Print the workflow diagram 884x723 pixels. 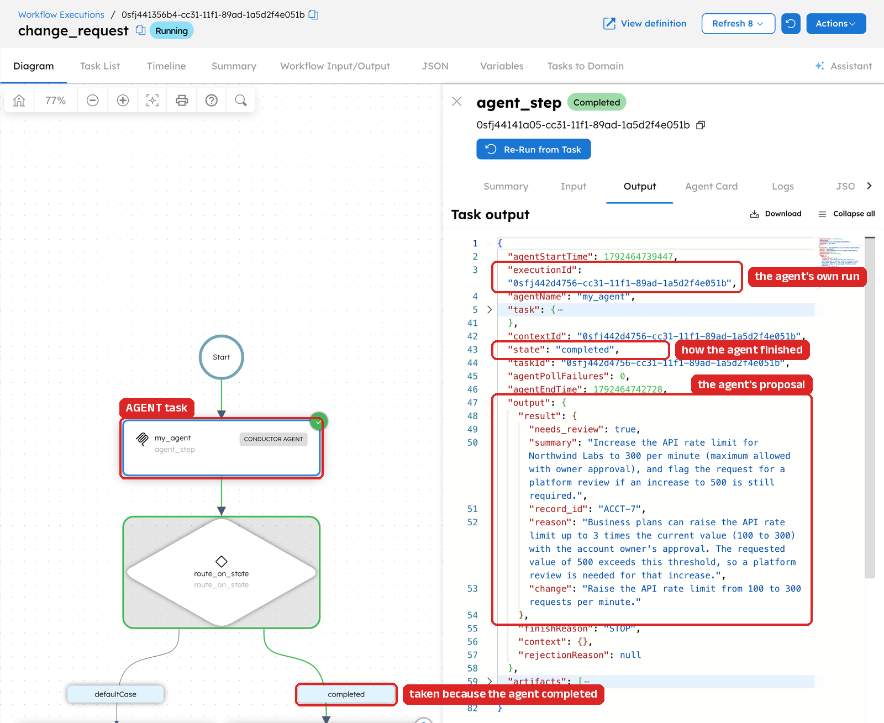pyautogui.click(x=182, y=101)
